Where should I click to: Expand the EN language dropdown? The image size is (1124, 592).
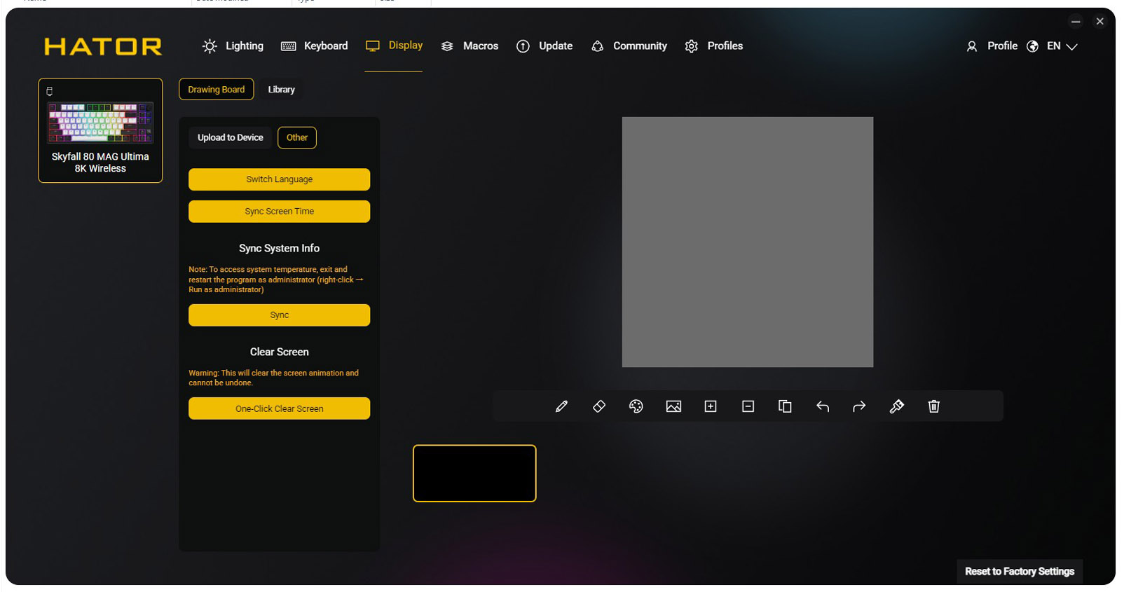(1062, 46)
